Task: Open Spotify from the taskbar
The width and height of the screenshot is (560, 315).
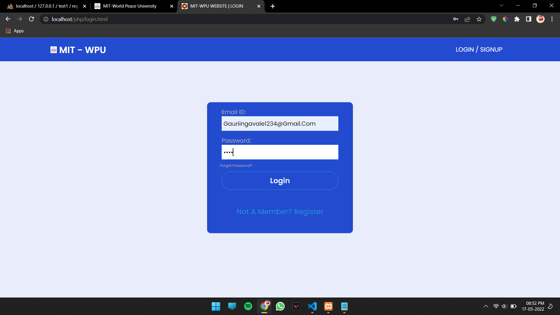Action: click(248, 306)
